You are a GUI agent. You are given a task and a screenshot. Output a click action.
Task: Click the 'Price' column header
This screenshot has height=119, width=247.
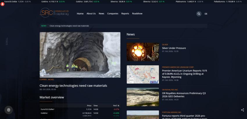(89, 106)
